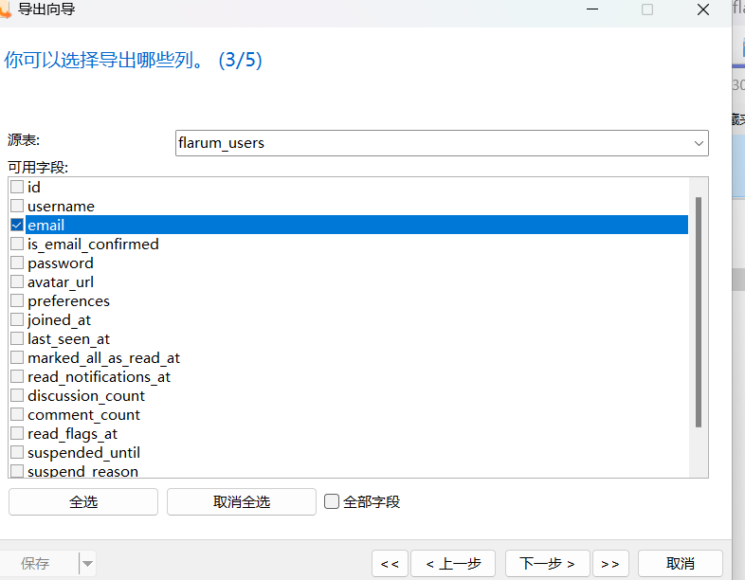Jump to first step with << button

(390, 564)
